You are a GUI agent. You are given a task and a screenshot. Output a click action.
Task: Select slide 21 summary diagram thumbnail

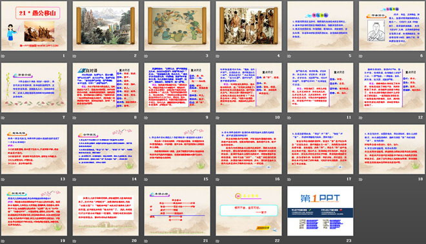coord(177,211)
